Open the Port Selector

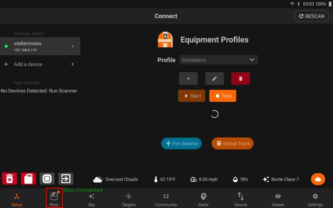182,143
